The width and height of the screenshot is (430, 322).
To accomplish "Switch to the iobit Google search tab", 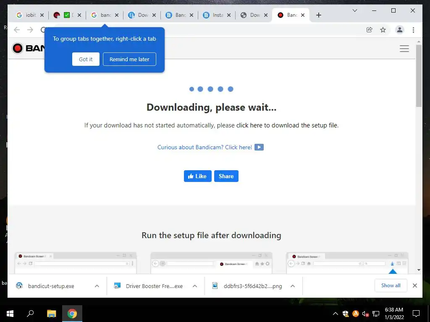I will tap(26, 15).
